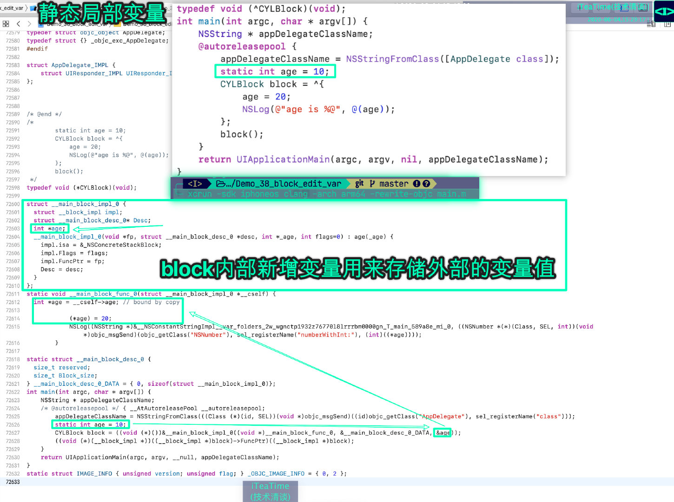The height and width of the screenshot is (502, 674).
Task: Click gutter line number 72626
Action: coord(13,425)
